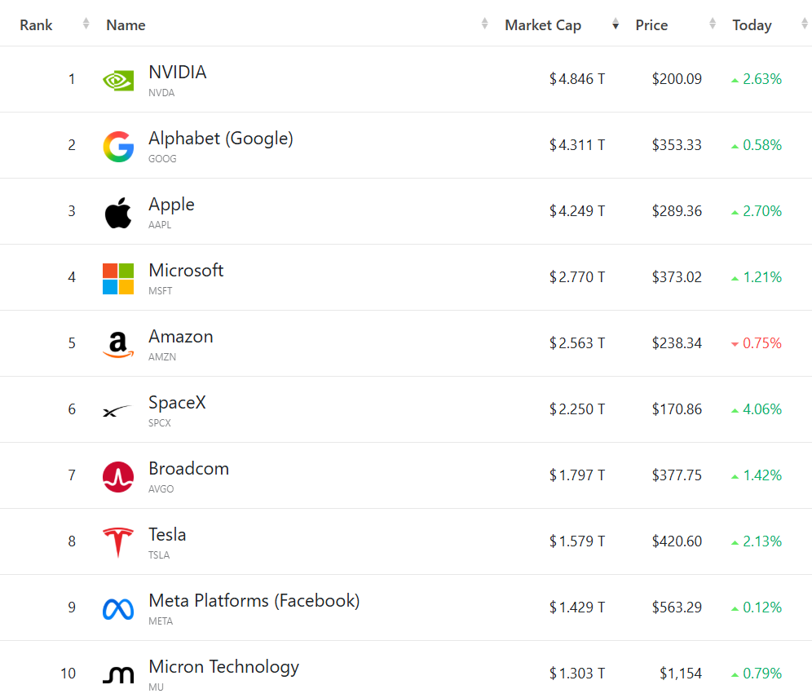Click the Market Cap column header text
Viewport: 812px width, 698px height.
[x=543, y=24]
